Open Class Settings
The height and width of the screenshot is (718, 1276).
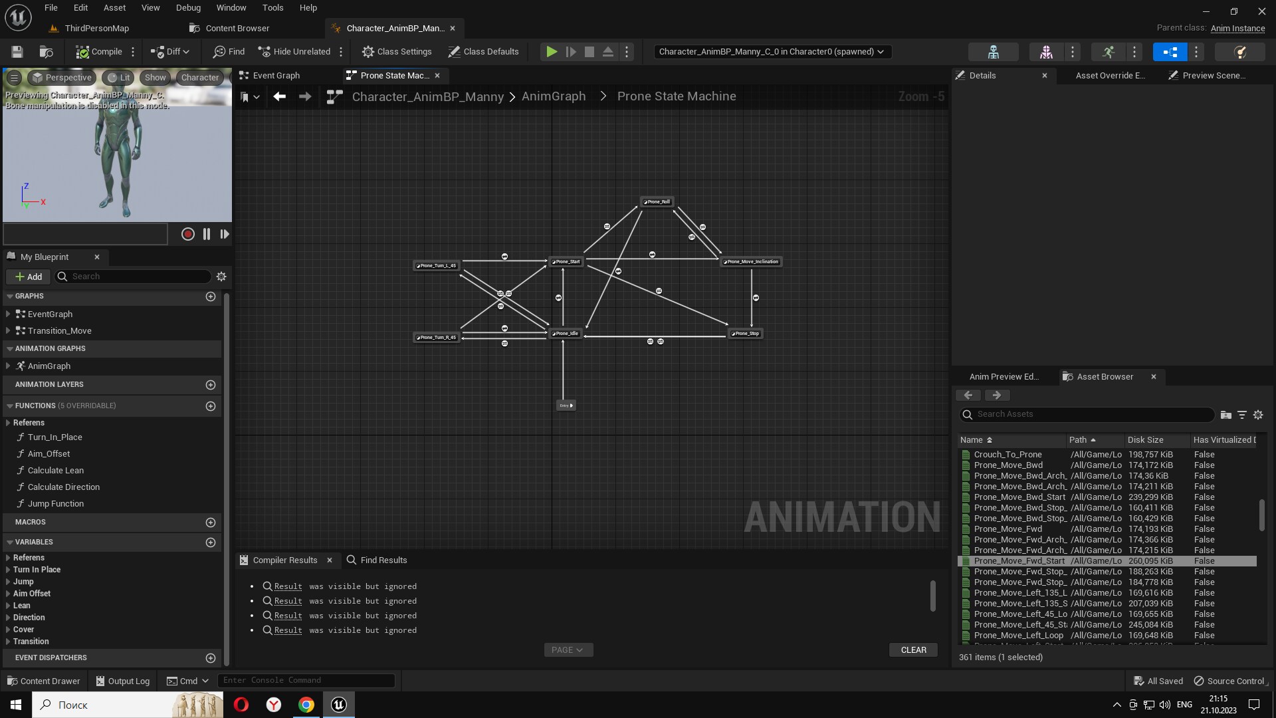pyautogui.click(x=397, y=52)
